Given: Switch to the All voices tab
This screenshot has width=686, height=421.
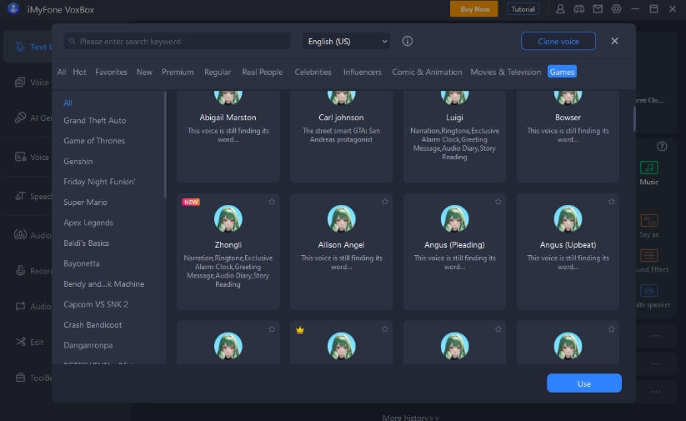Looking at the screenshot, I should [62, 72].
